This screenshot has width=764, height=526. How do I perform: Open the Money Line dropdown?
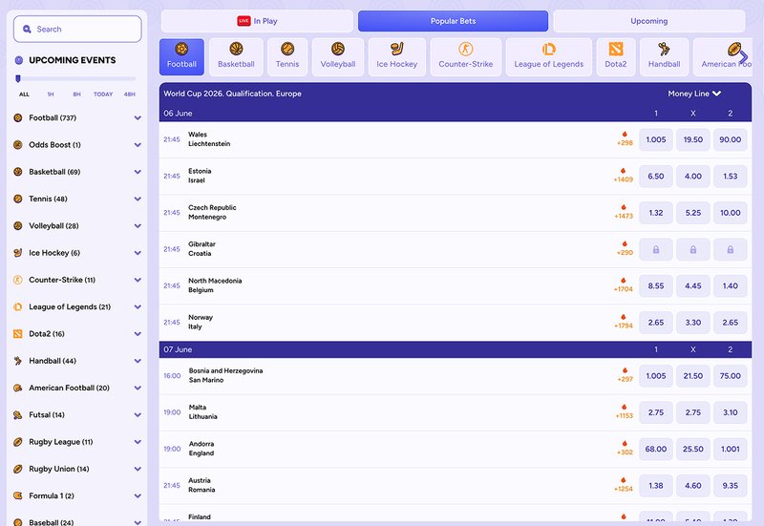pyautogui.click(x=694, y=94)
